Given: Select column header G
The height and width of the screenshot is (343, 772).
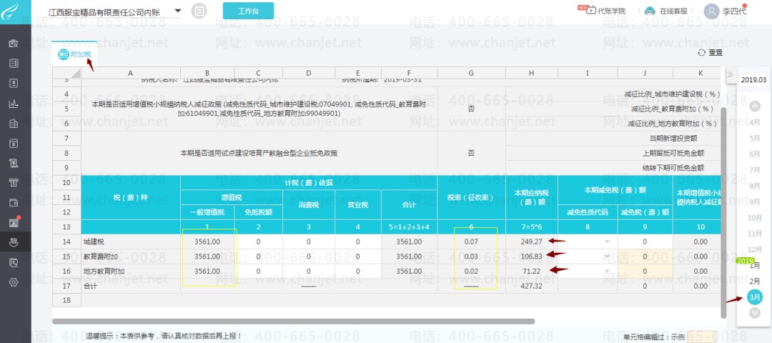Looking at the screenshot, I should pos(471,74).
